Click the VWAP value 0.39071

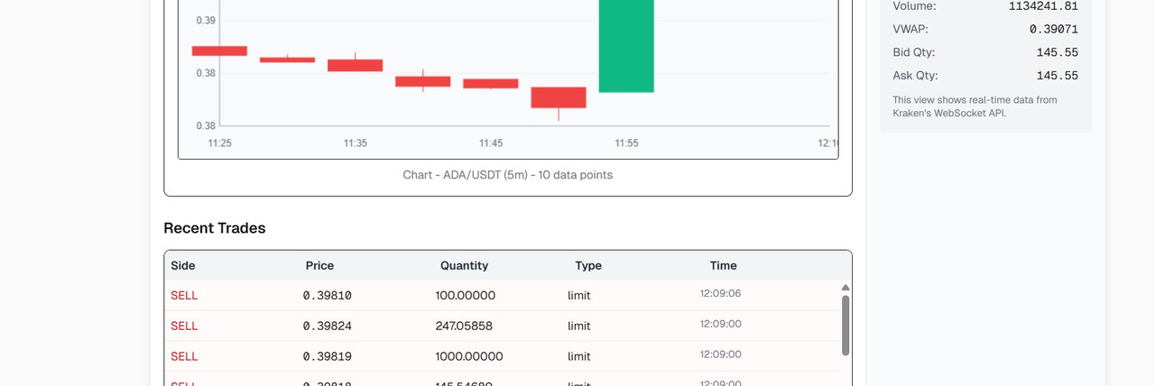[1053, 29]
